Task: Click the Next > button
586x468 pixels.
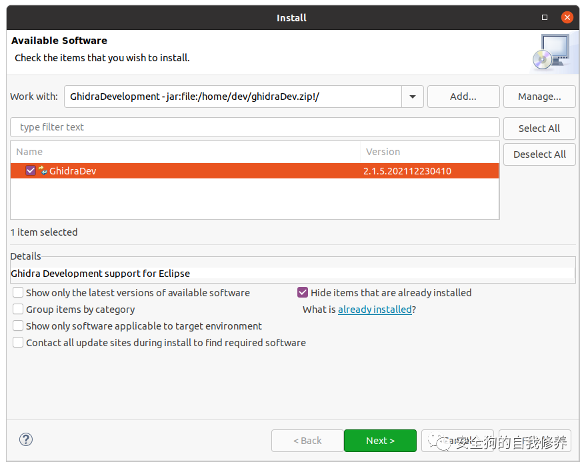Action: coord(380,441)
